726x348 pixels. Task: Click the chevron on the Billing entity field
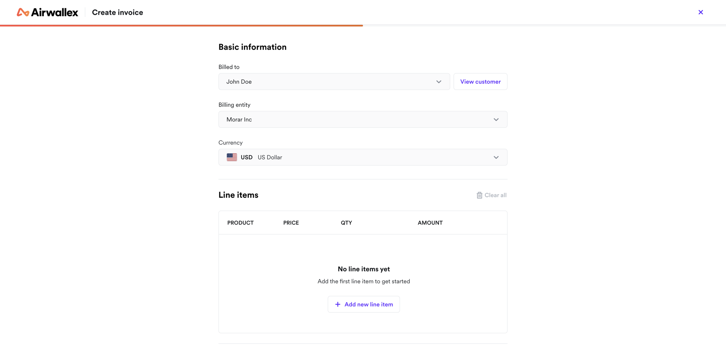pyautogui.click(x=496, y=119)
